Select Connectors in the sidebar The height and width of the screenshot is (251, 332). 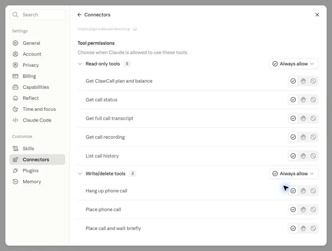[x=37, y=160]
